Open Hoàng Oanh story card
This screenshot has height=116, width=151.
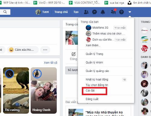[x=44, y=90]
